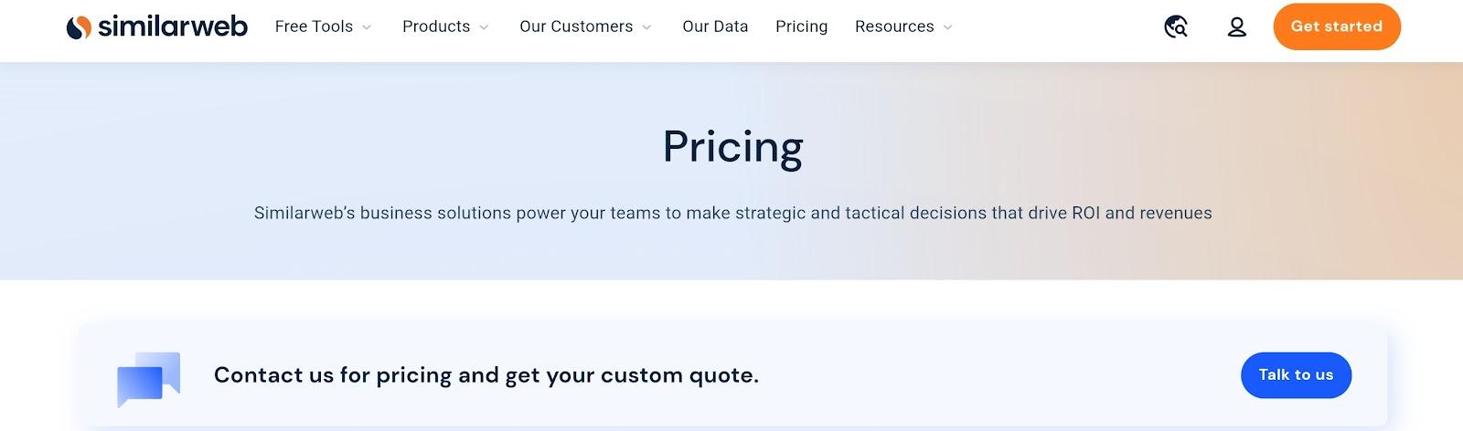1463x431 pixels.
Task: Expand the chevron beside Free Tools
Action: (x=367, y=27)
